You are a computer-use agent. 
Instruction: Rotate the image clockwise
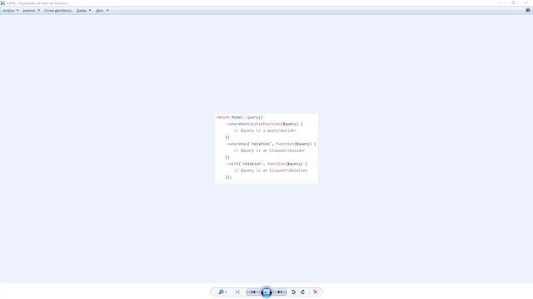tap(302, 292)
